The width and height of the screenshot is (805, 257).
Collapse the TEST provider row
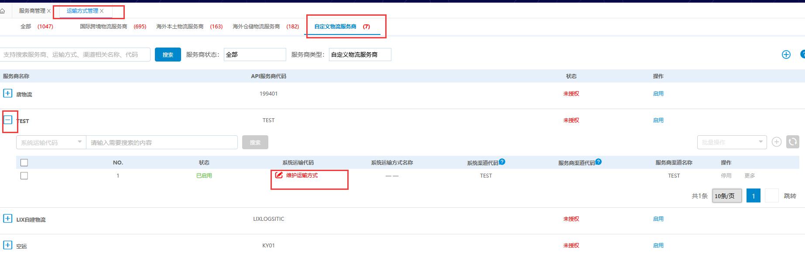pyautogui.click(x=8, y=120)
